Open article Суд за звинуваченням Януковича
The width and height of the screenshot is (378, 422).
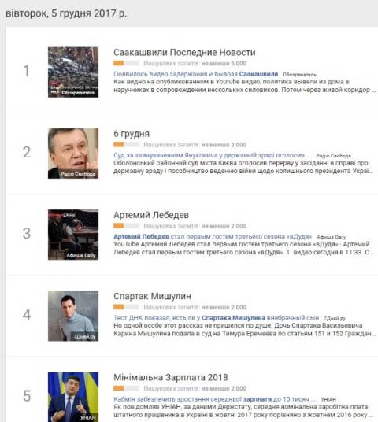(x=212, y=155)
